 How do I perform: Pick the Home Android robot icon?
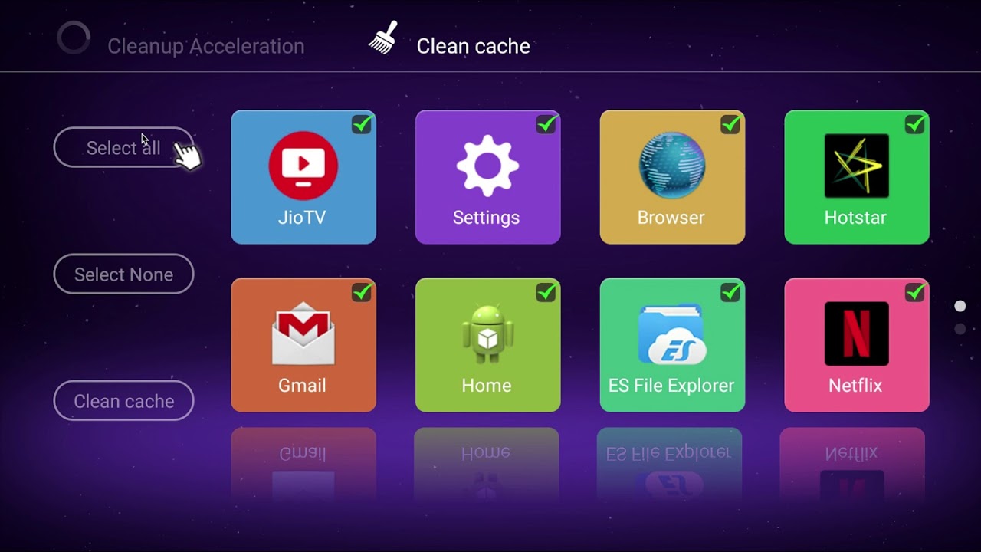pyautogui.click(x=487, y=333)
